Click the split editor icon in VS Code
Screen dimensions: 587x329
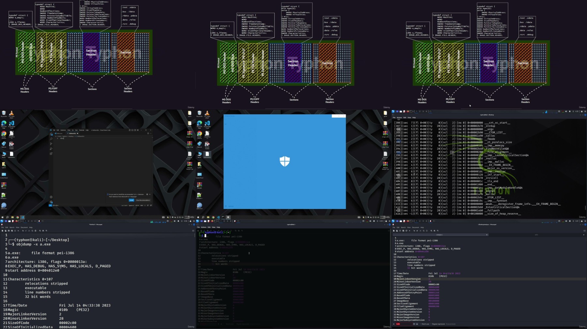point(148,133)
